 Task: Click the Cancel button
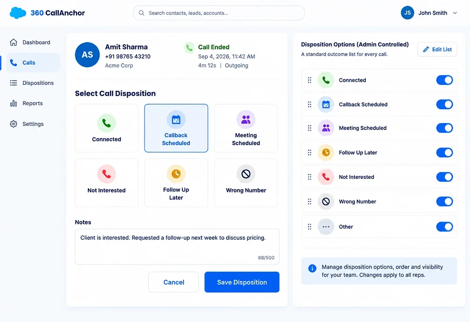pos(173,282)
